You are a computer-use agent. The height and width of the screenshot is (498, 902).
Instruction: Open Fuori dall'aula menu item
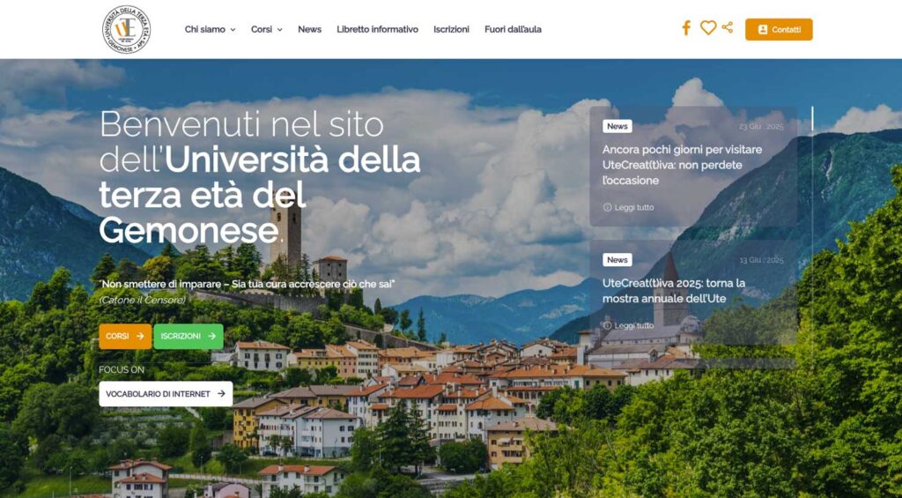pyautogui.click(x=513, y=29)
